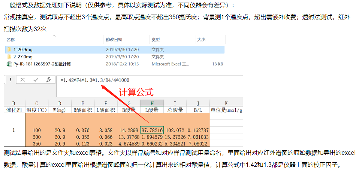This screenshot has height=178, width=359.
Task: Click the 13 KB file size entry
Action: click(217, 64)
